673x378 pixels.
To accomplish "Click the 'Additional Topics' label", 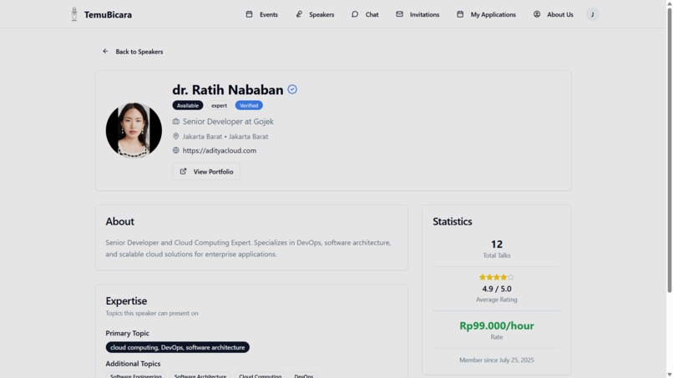I will [x=133, y=364].
